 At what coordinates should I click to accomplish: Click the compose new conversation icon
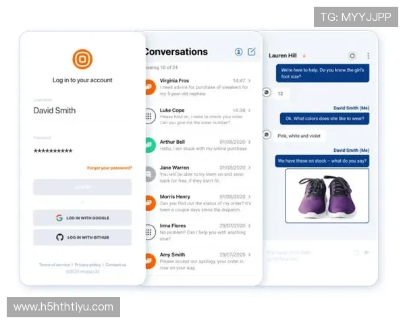(252, 52)
